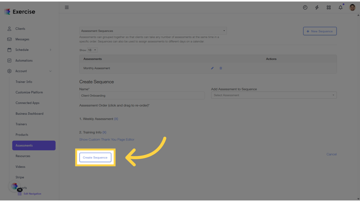
Task: Open the quick actions lightning bolt icon
Action: pos(317,7)
